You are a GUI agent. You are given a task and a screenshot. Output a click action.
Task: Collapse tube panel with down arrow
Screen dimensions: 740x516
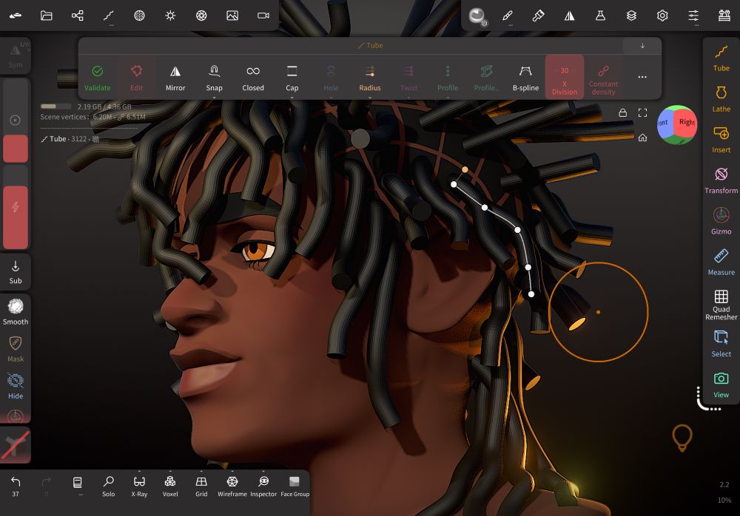(x=642, y=46)
